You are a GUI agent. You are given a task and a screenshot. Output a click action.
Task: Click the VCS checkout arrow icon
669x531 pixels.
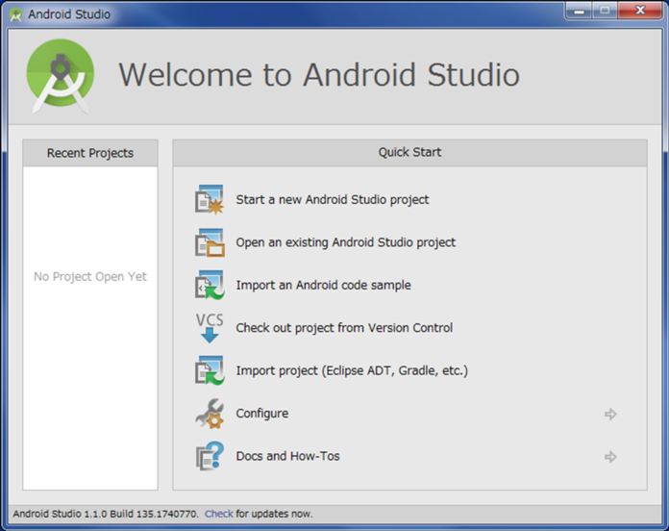(x=210, y=328)
